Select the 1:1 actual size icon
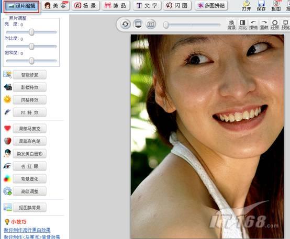Viewport: 290px width, 239px height. pos(151,24)
